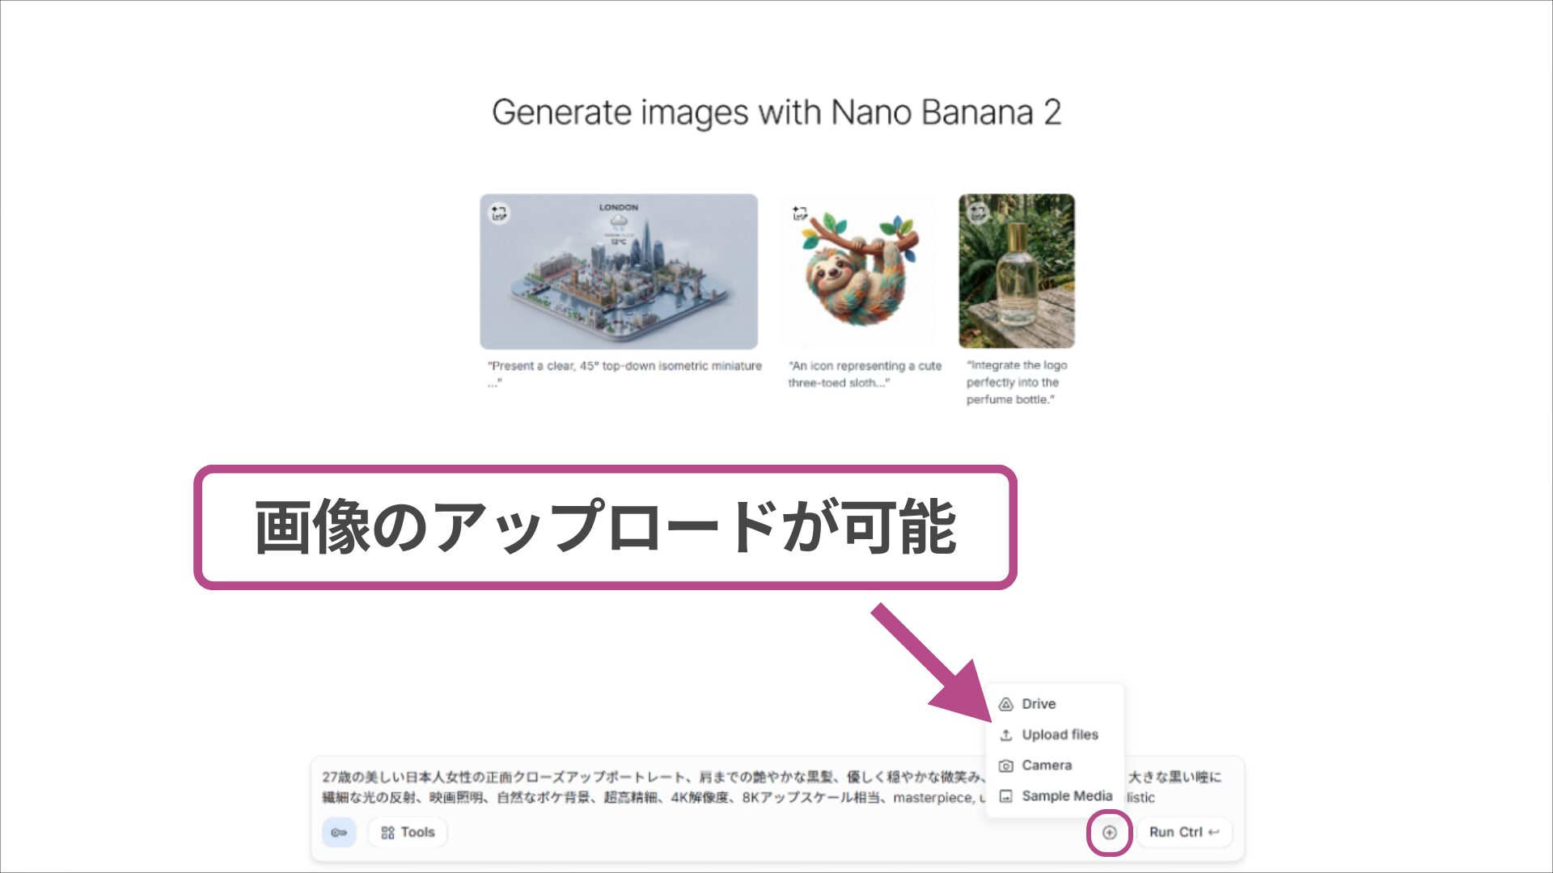Select Upload files from the attachment menu
Screen dimensions: 1553x873
1060,734
